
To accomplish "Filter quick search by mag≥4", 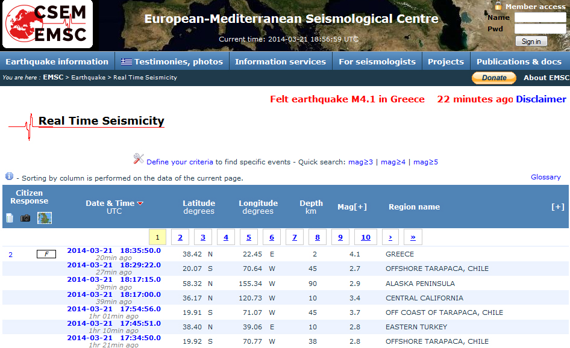I will click(x=393, y=162).
